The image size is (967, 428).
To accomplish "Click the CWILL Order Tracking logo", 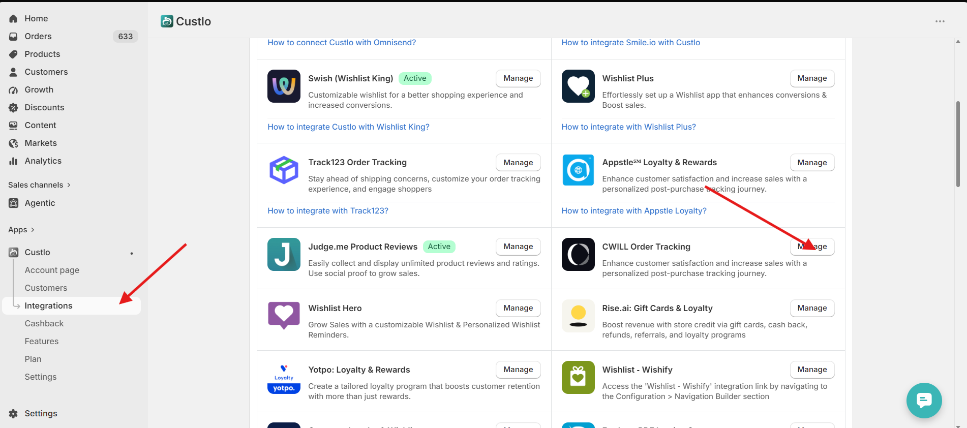I will [x=578, y=255].
